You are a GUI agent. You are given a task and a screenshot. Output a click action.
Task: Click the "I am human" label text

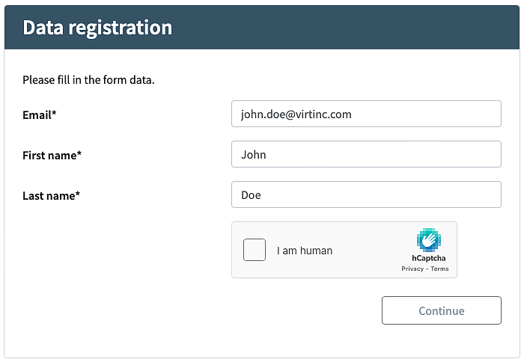(x=305, y=251)
